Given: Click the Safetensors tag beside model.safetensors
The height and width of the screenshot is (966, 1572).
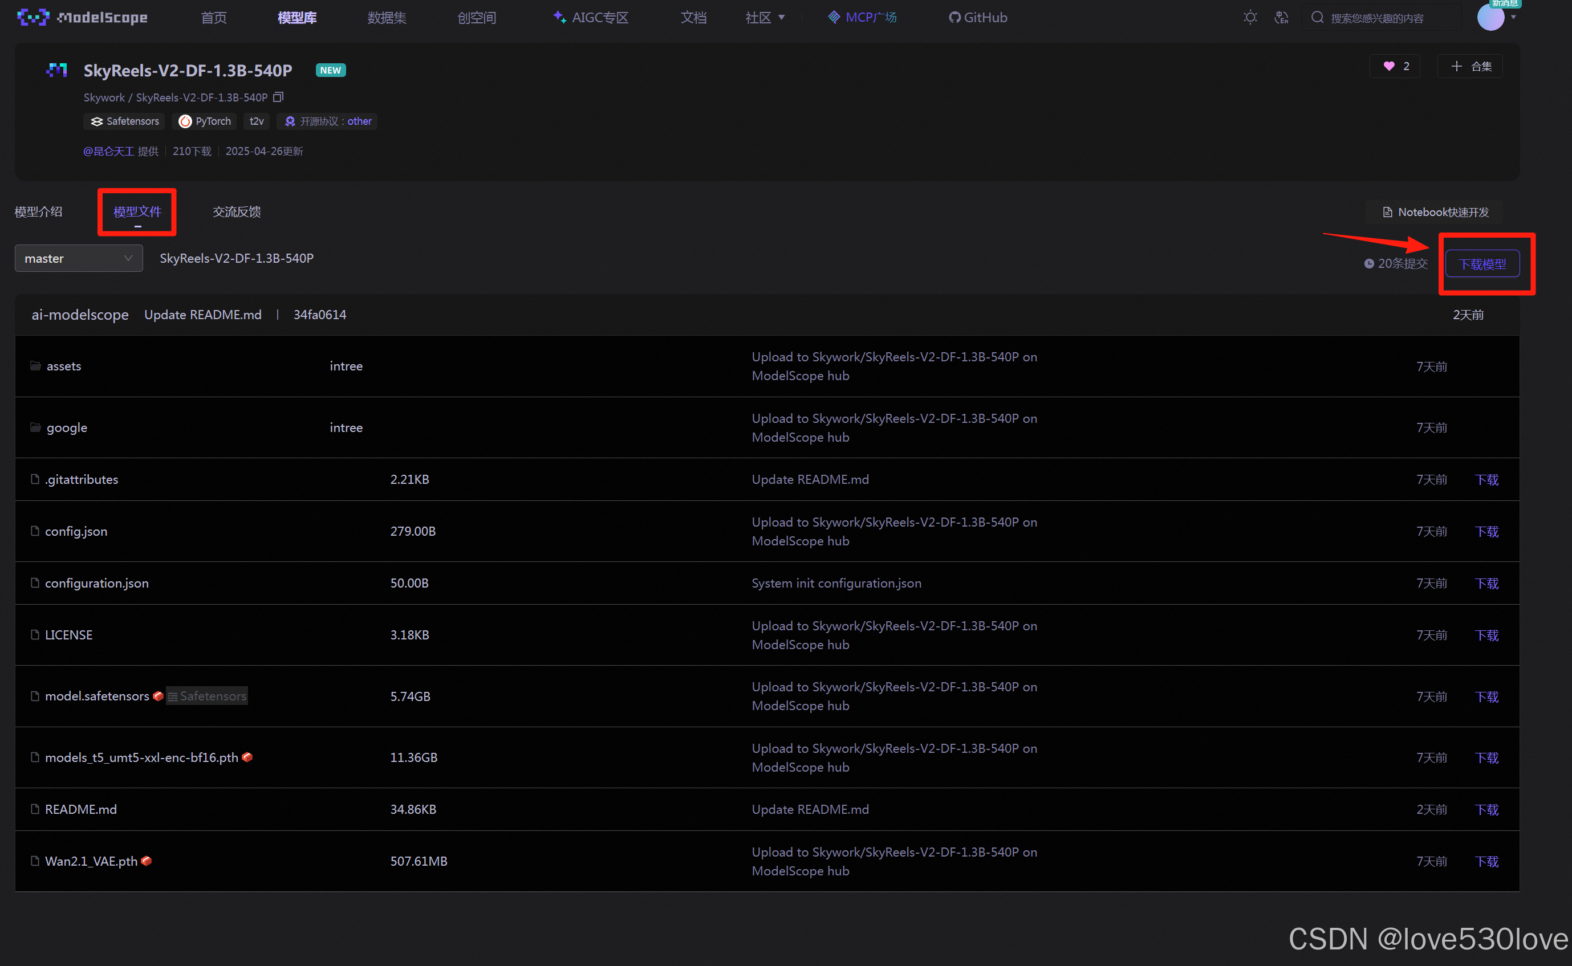Looking at the screenshot, I should (207, 696).
